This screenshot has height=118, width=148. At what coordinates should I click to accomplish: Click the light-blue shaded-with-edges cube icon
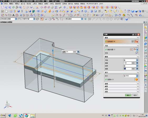pos(132,11)
